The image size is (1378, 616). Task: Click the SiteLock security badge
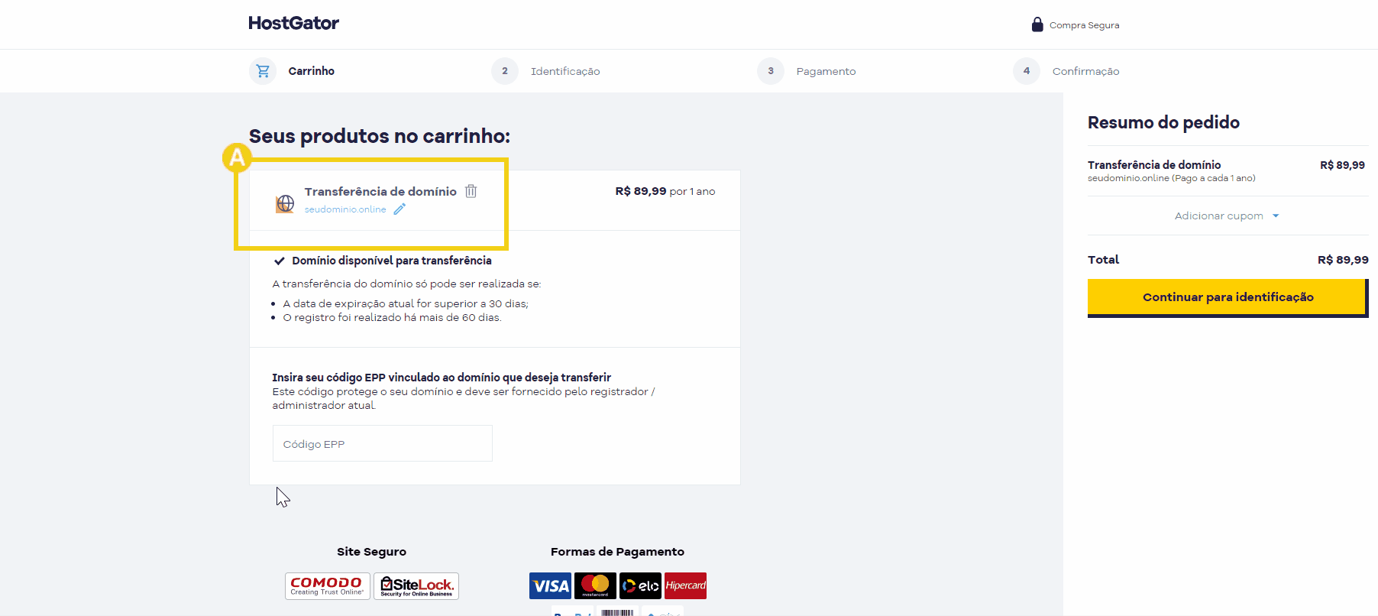pyautogui.click(x=416, y=586)
